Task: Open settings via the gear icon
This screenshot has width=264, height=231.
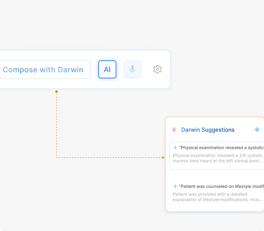Action: pyautogui.click(x=157, y=69)
